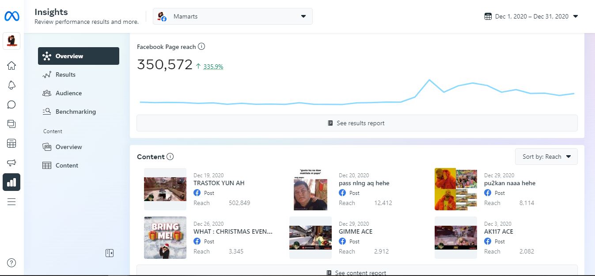Image resolution: width=595 pixels, height=276 pixels.
Task: Click the pass nlng aq hehe post thumbnail
Action: [311, 189]
